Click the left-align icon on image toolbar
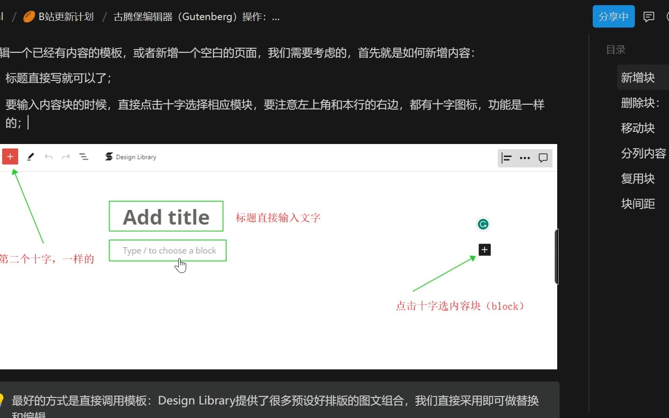Viewport: 669px width, 418px height. pos(507,158)
